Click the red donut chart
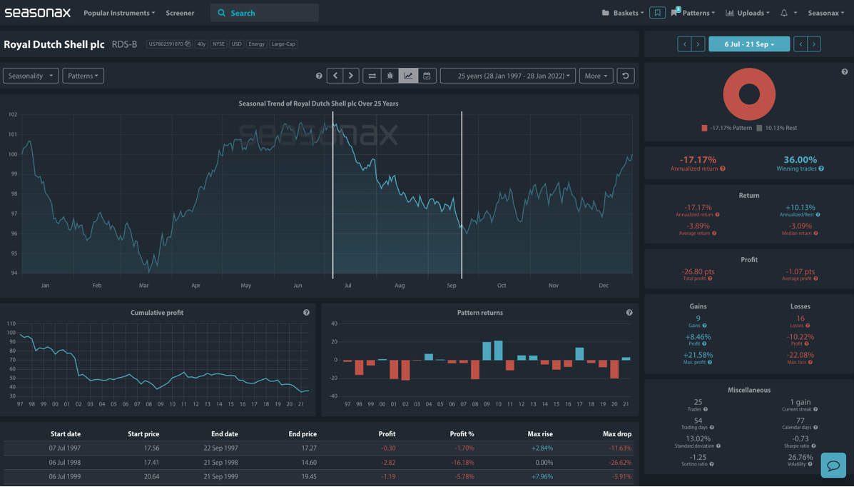Image resolution: width=854 pixels, height=487 pixels. coord(749,94)
